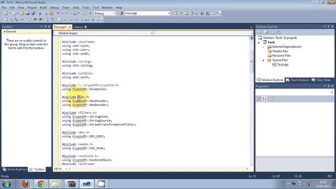Switch to the Class View tab
This screenshot has height=189, width=336.
coord(321,80)
